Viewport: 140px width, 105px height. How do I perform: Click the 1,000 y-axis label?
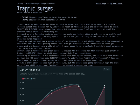tap(22, 101)
